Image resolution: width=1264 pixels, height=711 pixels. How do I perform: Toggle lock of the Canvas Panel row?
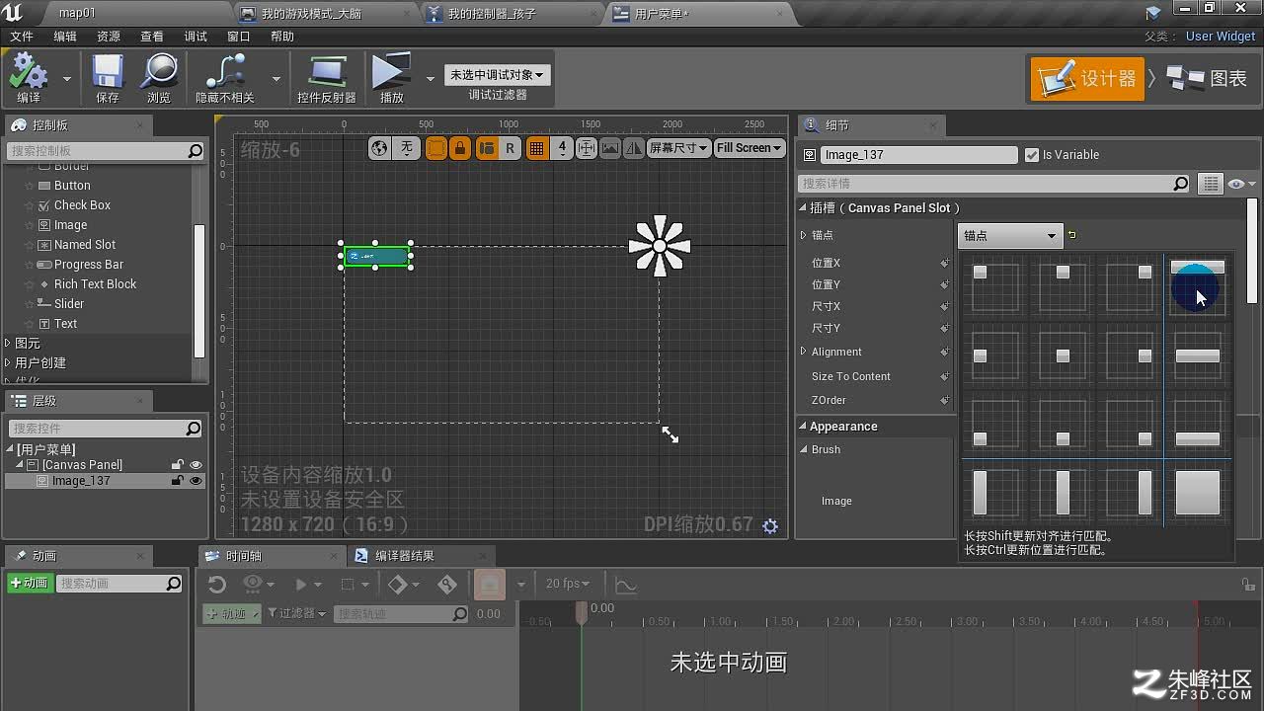pyautogui.click(x=178, y=464)
